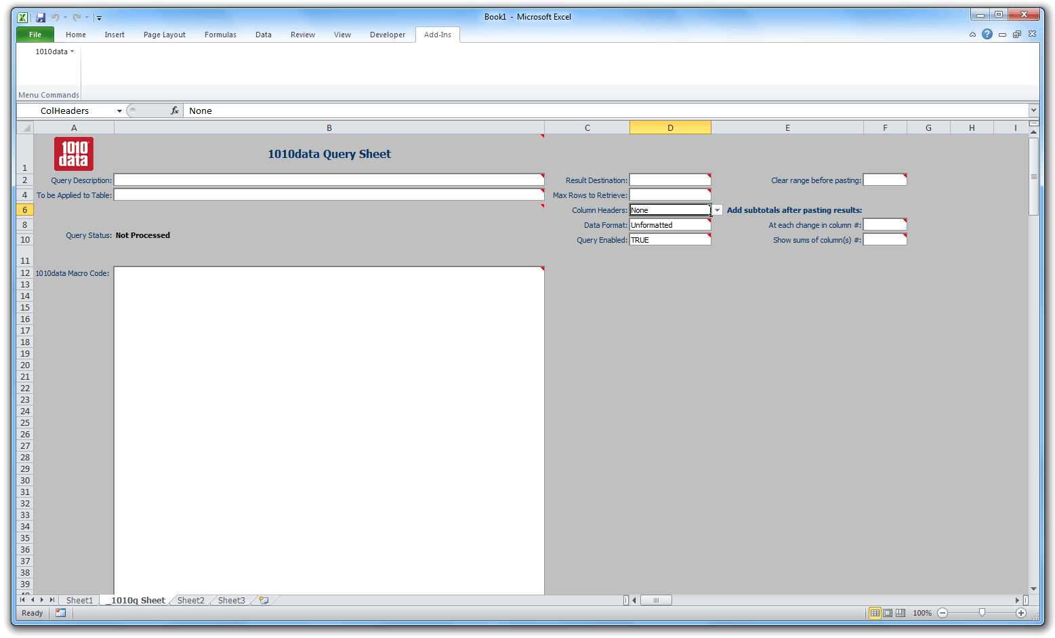The image size is (1055, 638).
Task: Open the Customize Quick Access Toolbar arrow
Action: [x=99, y=18]
